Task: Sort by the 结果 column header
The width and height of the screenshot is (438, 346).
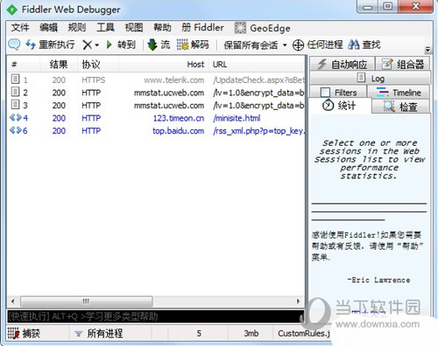Action: click(59, 65)
